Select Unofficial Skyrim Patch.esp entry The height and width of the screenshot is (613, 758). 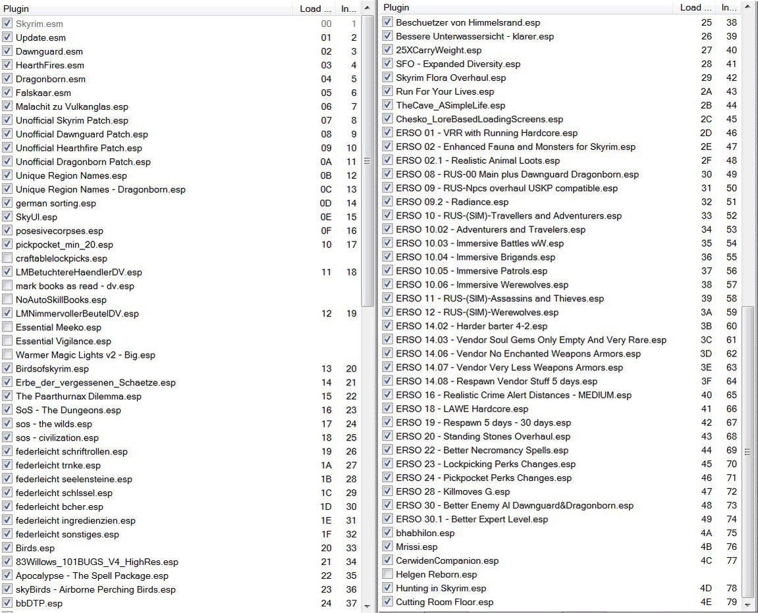[x=72, y=120]
